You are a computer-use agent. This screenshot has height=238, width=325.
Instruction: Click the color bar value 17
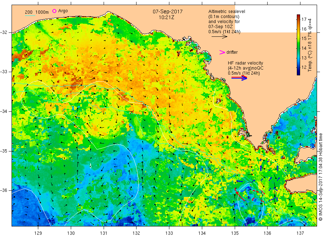pos(304,19)
